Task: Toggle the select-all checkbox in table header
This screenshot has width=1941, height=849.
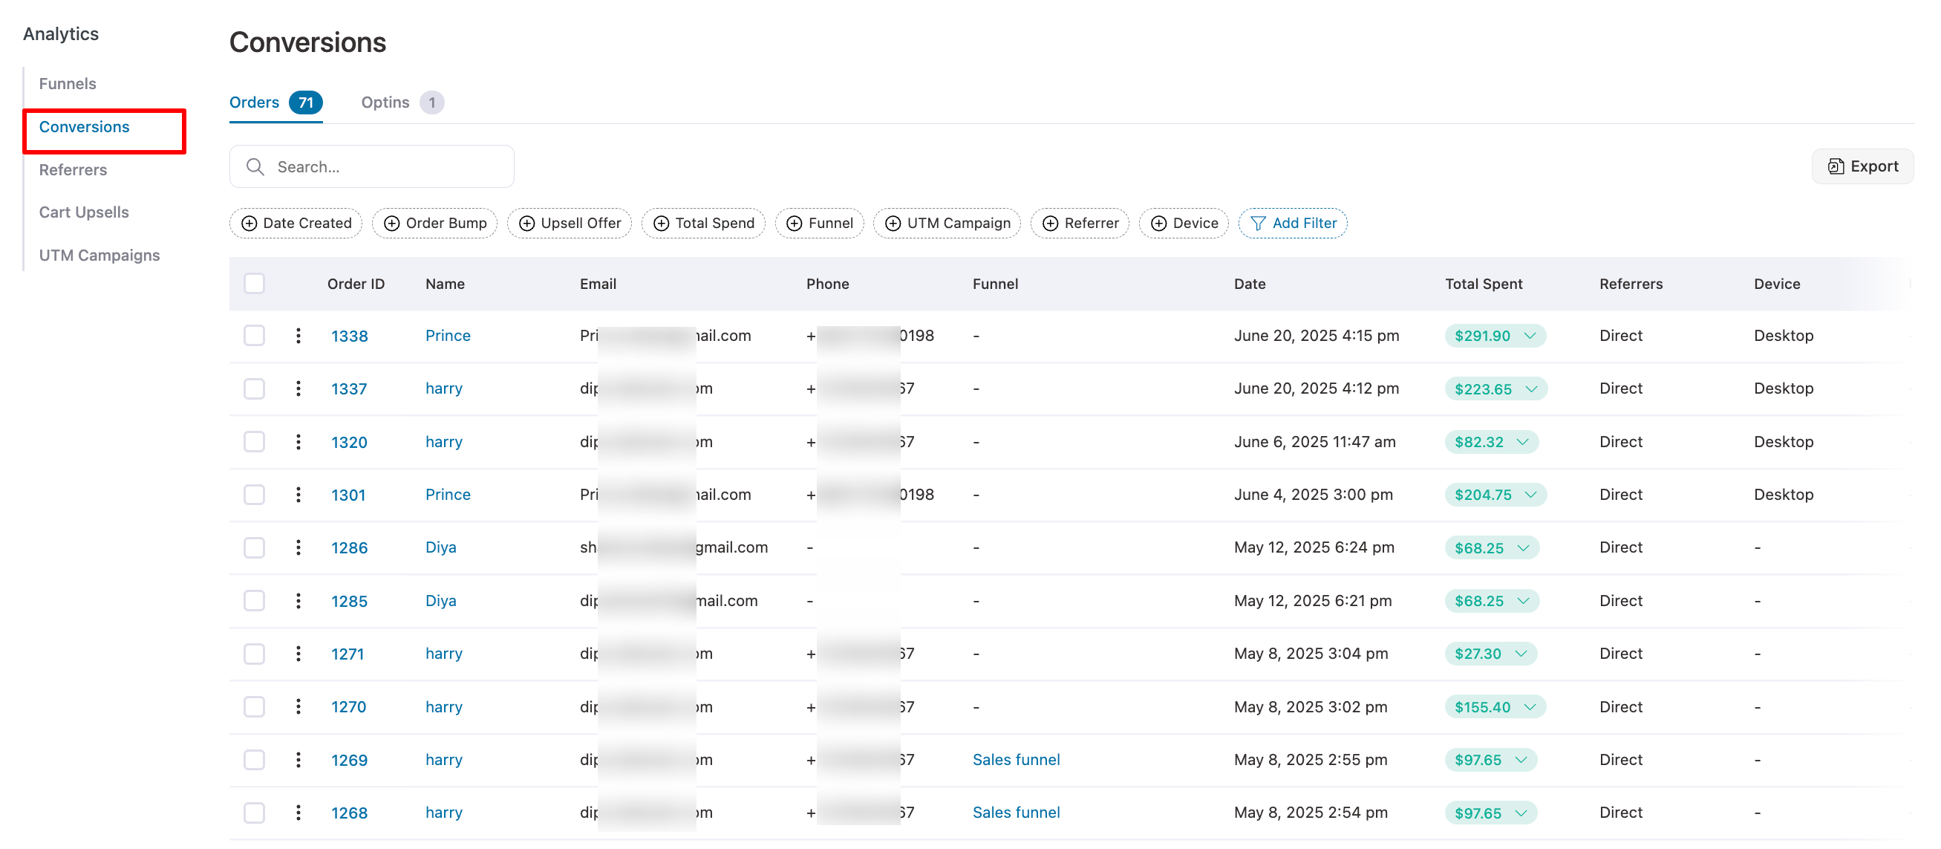Action: click(255, 284)
